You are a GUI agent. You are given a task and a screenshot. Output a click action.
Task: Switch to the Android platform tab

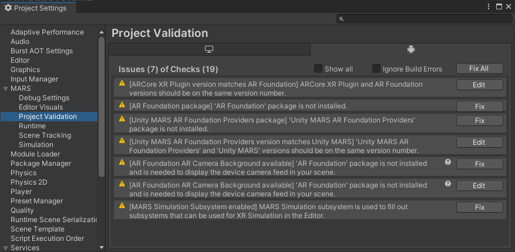(410, 49)
